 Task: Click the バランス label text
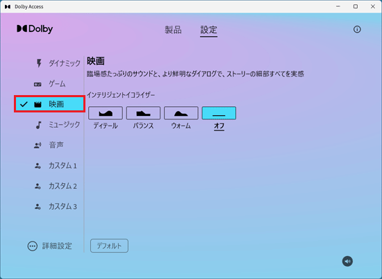[143, 126]
